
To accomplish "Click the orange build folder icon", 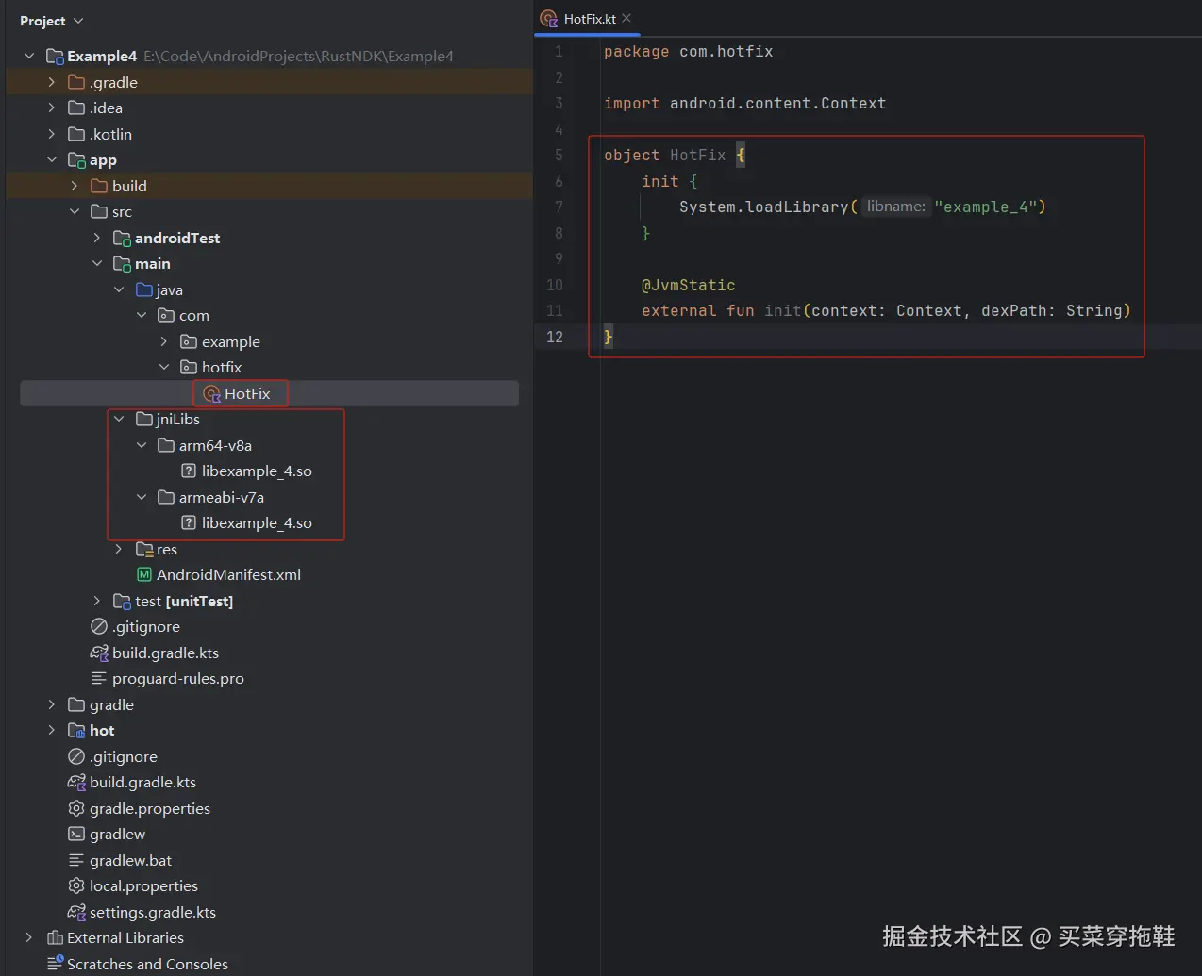I will coord(99,186).
